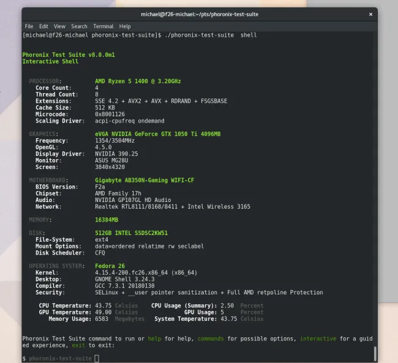
Task: Click the green 'commands' keyword
Action: tap(211, 339)
